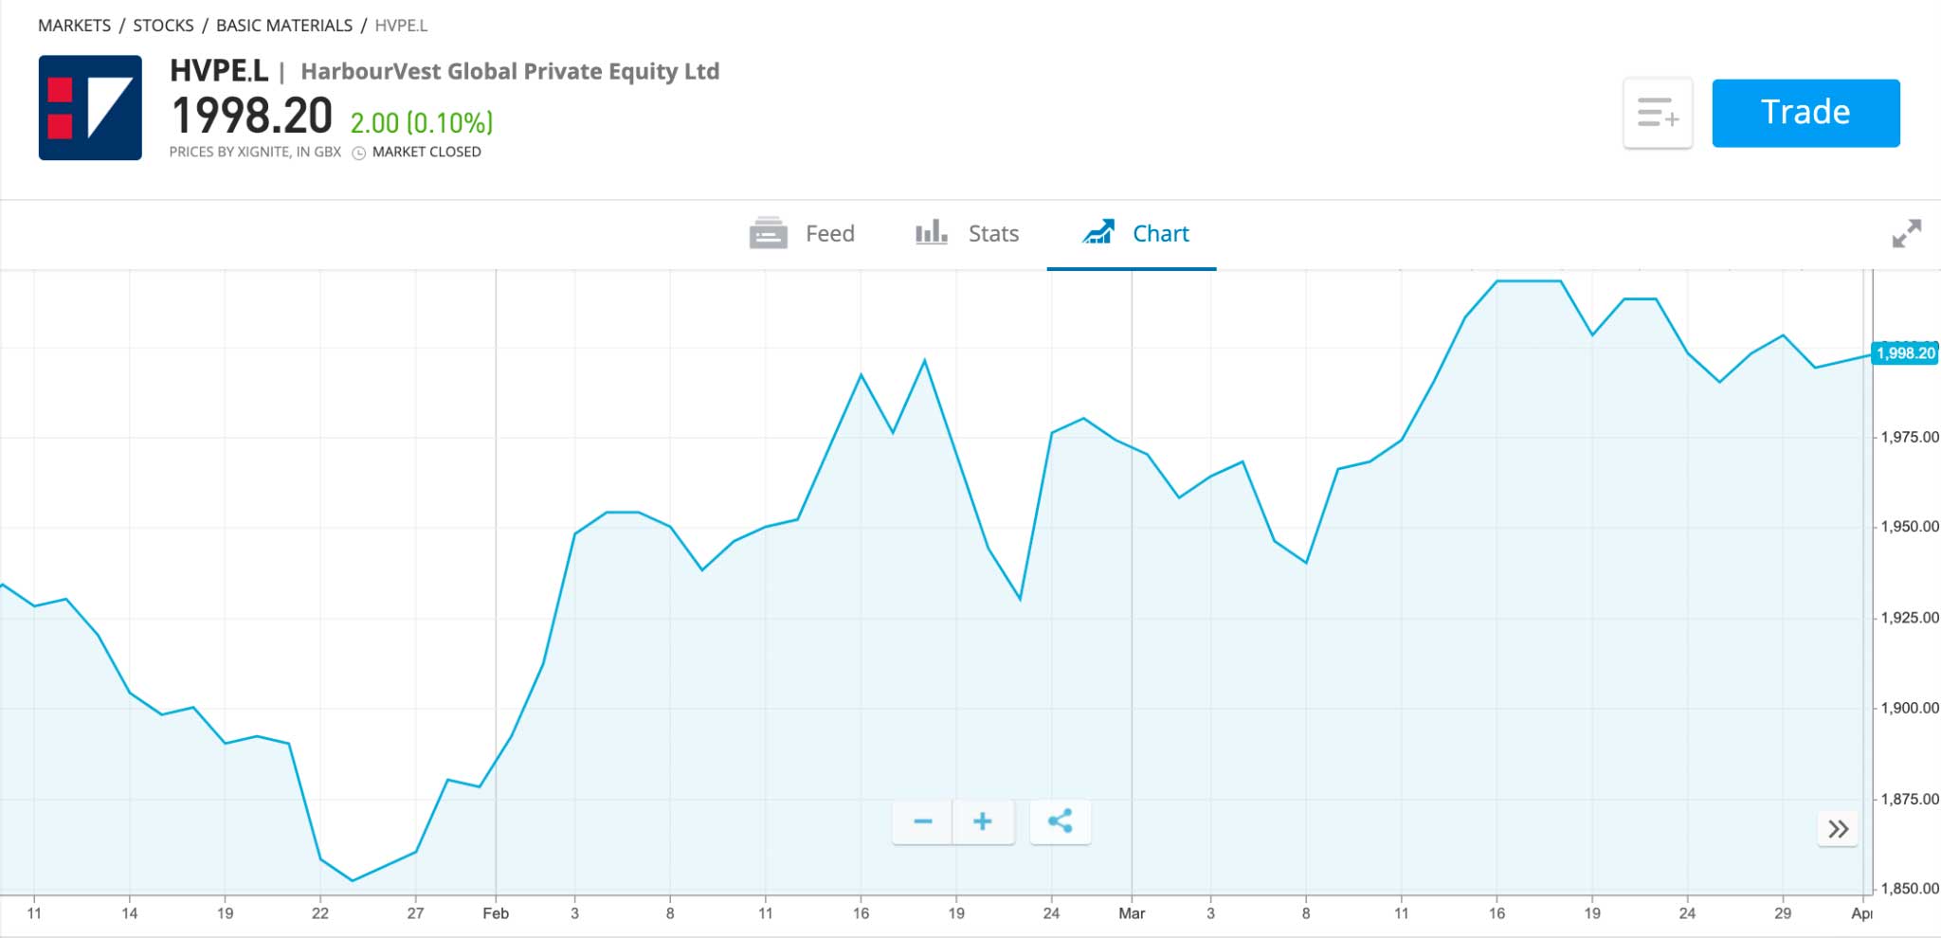Click the blue Trade button
This screenshot has width=1941, height=938.
(x=1805, y=113)
